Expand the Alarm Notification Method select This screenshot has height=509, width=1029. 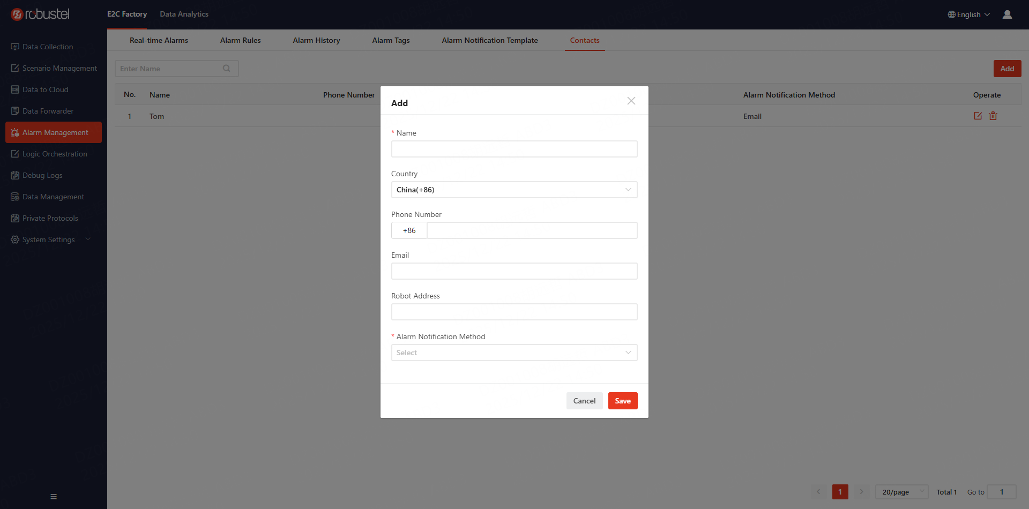[513, 353]
